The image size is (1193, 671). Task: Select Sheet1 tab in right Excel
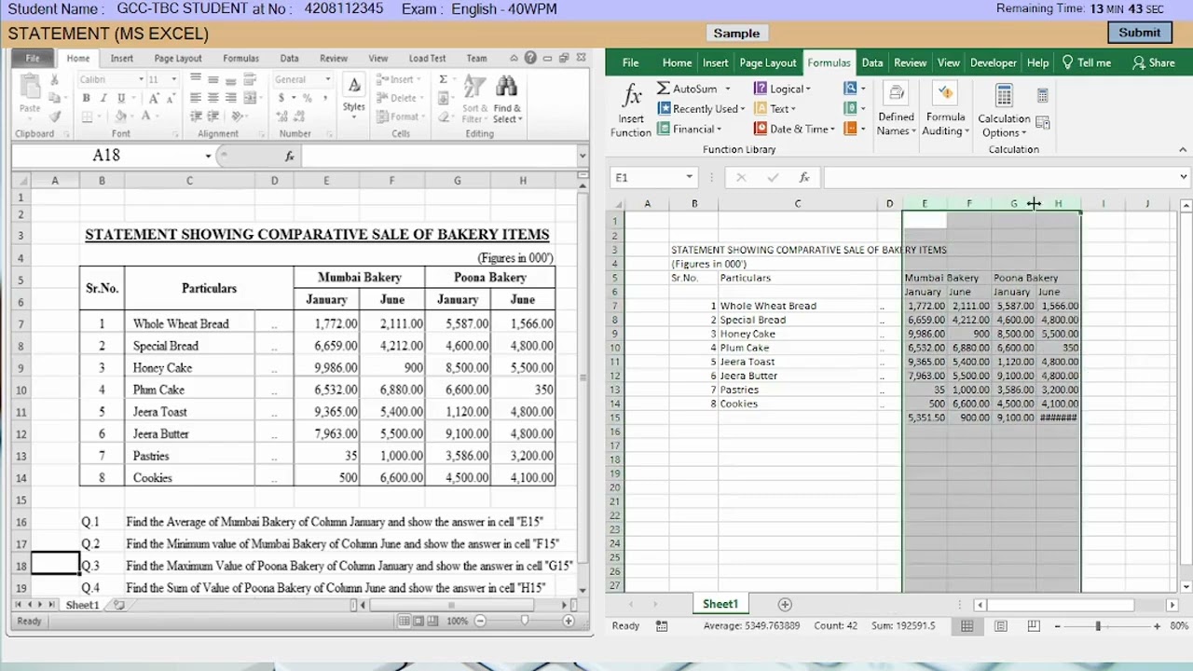click(720, 604)
